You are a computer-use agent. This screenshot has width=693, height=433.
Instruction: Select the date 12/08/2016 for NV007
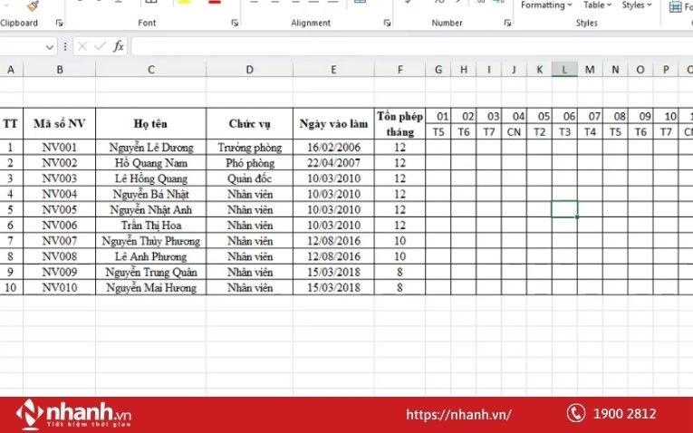pyautogui.click(x=333, y=241)
